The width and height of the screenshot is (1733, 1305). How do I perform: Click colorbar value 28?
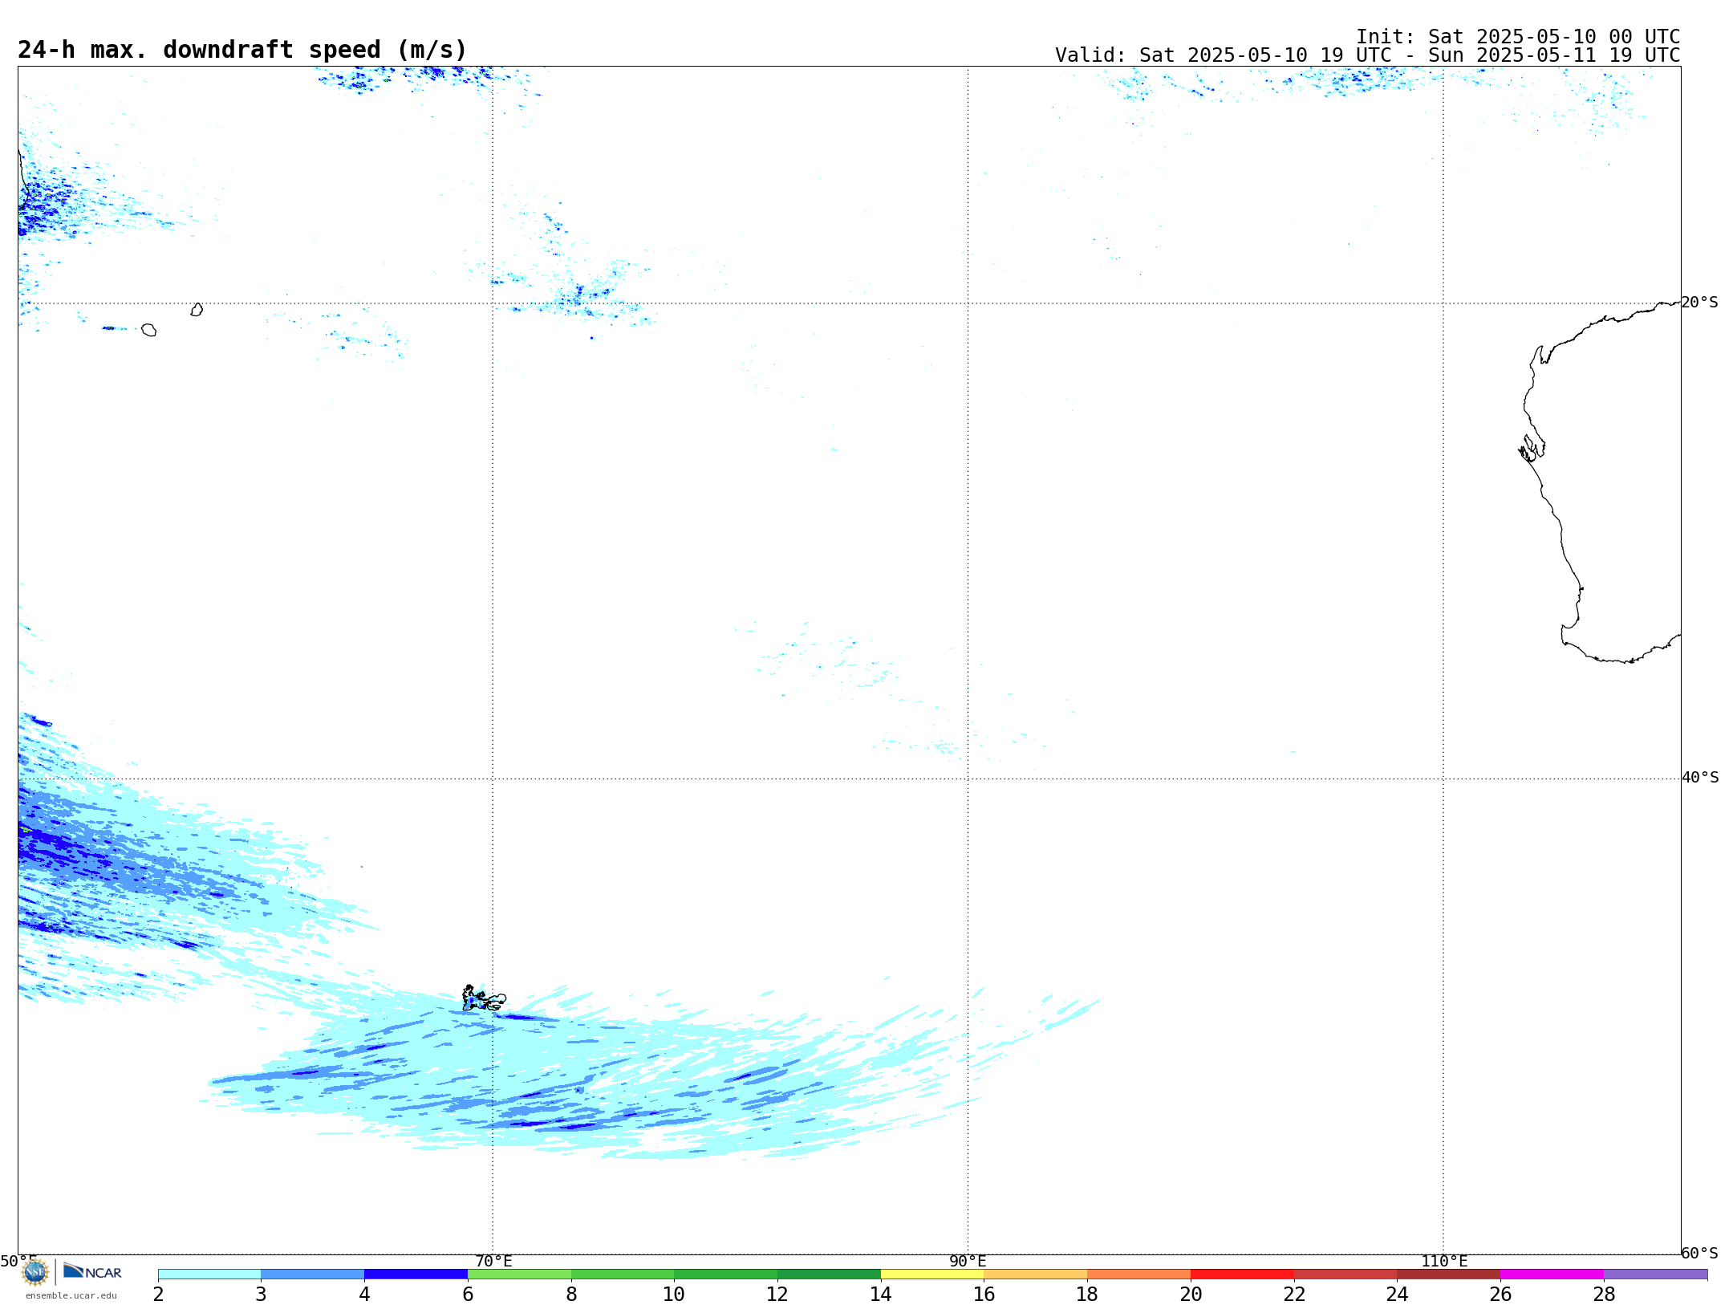coord(1604,1294)
